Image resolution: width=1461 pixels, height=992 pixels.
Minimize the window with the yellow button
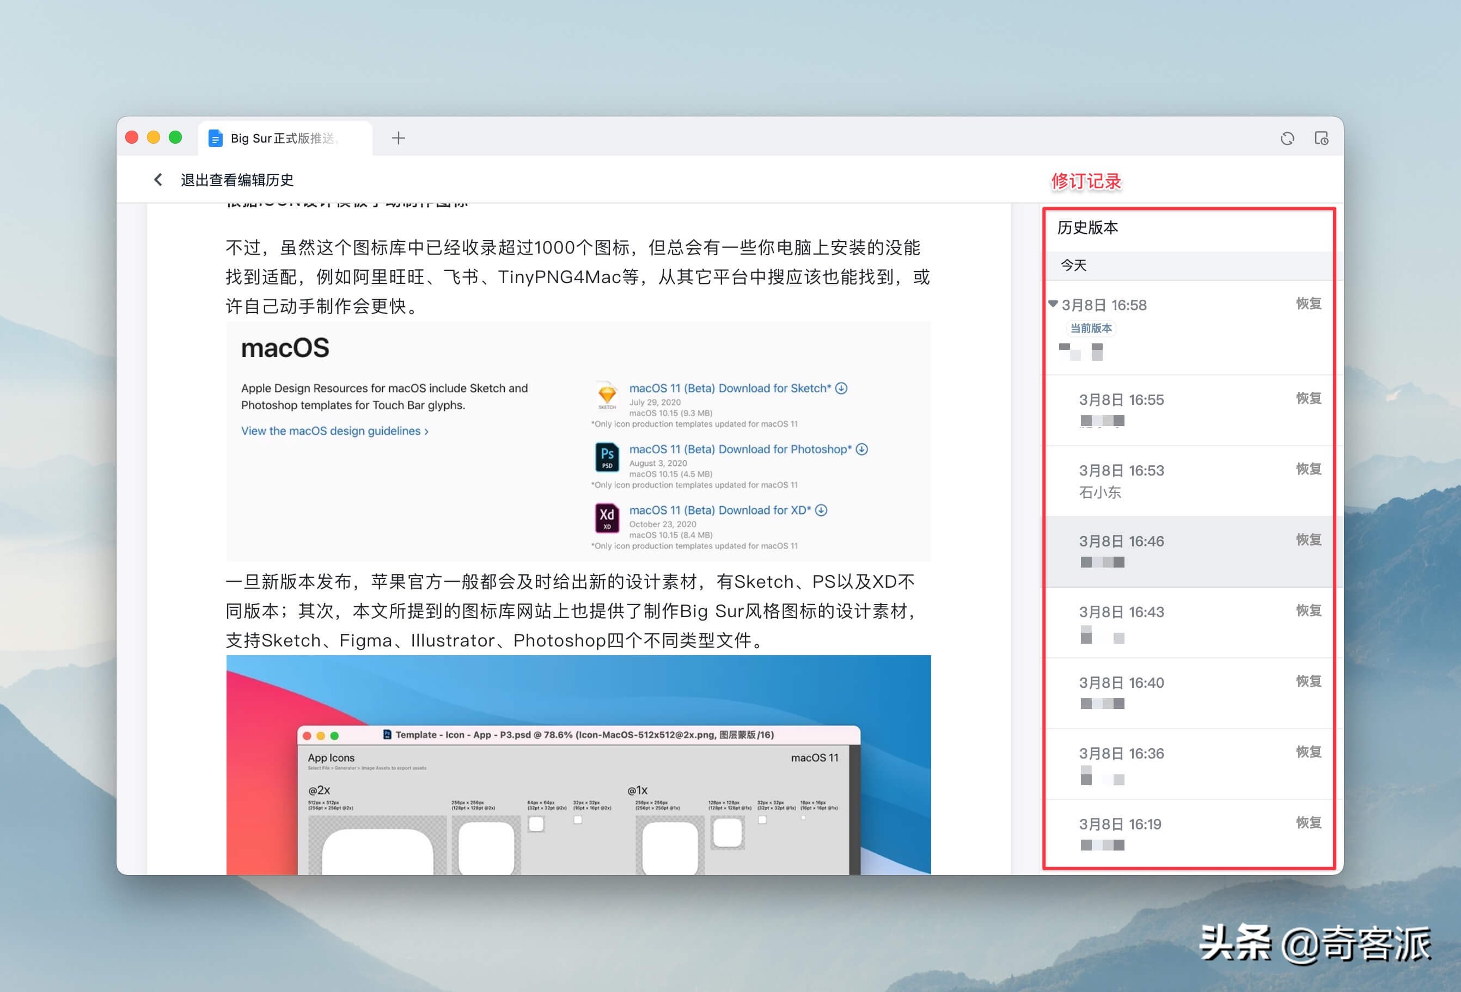pos(154,138)
